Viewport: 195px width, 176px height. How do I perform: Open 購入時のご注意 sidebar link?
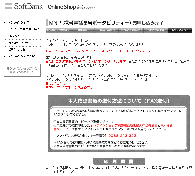pyautogui.click(x=18, y=43)
